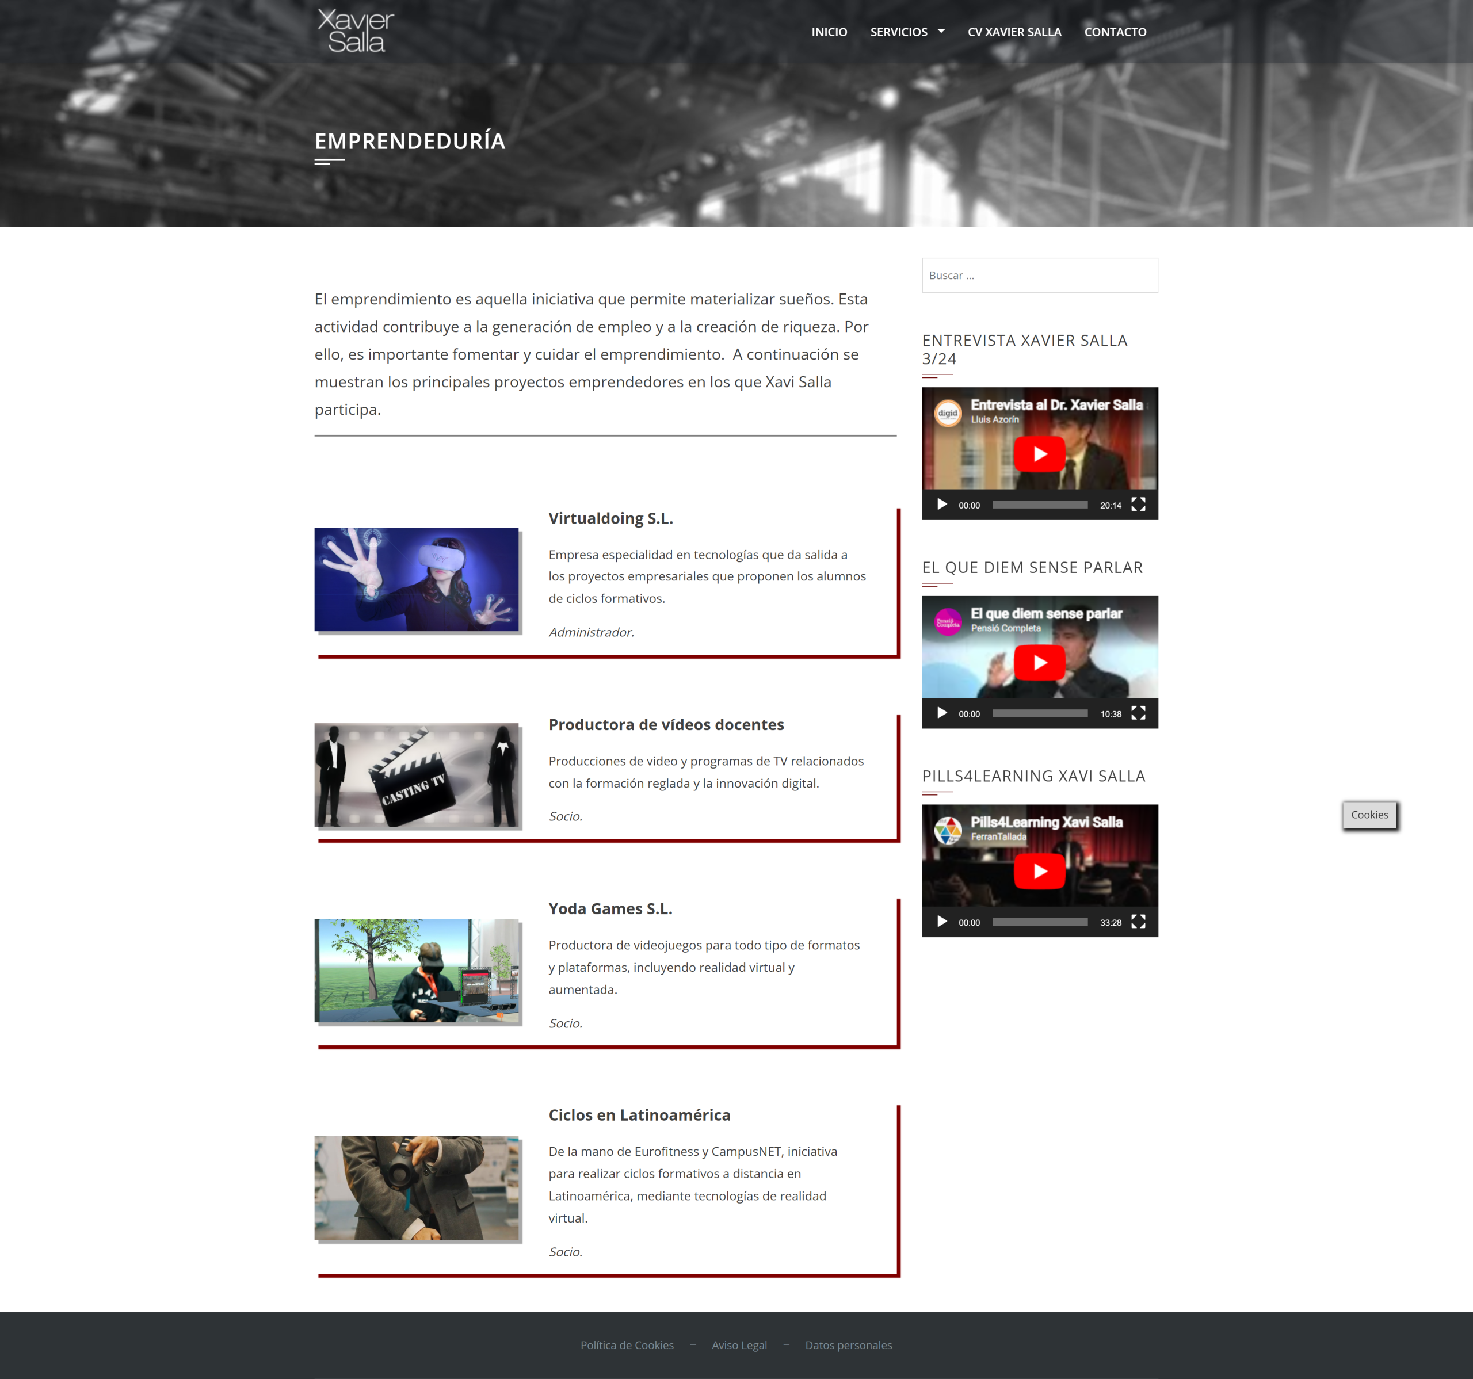Image resolution: width=1473 pixels, height=1379 pixels.
Task: Open the Aviso Legal footer link
Action: (739, 1345)
